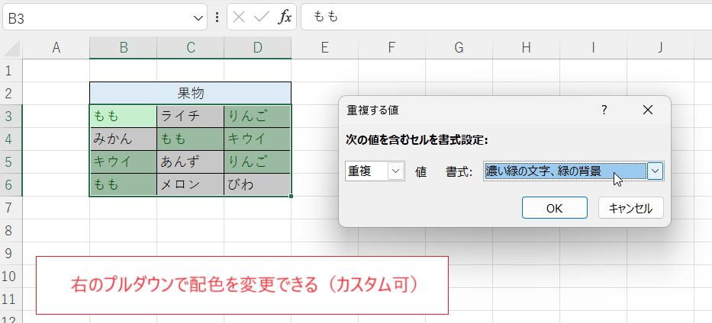Viewport: 712px width, 323px height.
Task: Click cell B3 containing もも
Action: click(x=124, y=117)
